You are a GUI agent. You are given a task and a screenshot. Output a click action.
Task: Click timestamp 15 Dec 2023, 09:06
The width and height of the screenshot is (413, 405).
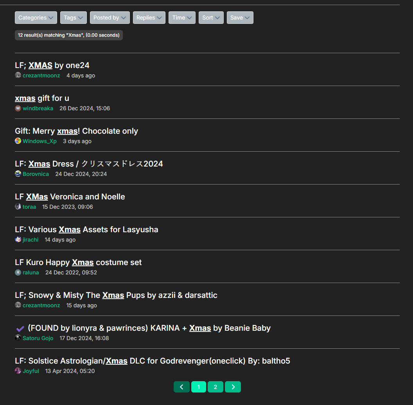coord(68,207)
